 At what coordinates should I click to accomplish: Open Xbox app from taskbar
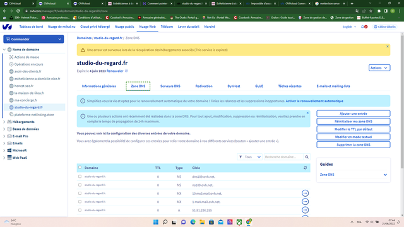click(239, 222)
